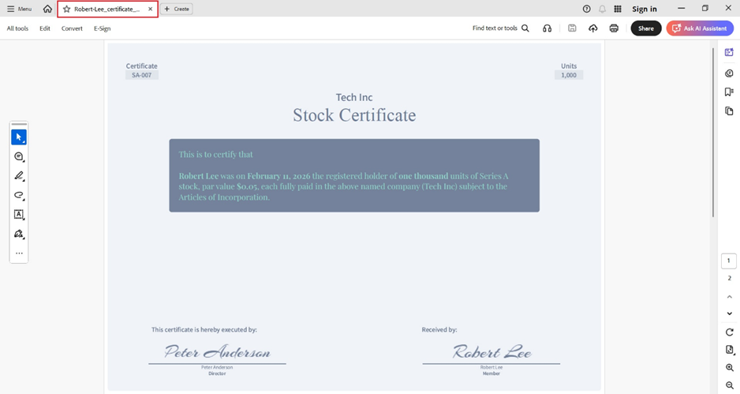
Task: Open the hamburger Menu
Action: click(19, 9)
